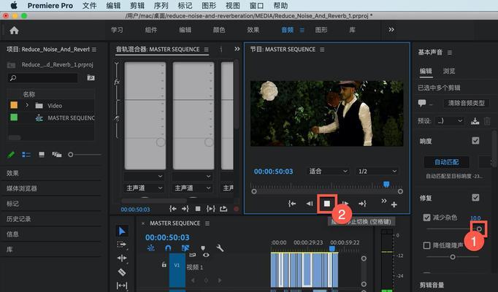Select the Ripple Edit tool
Viewport: 498px width, 292px height.
(122, 258)
